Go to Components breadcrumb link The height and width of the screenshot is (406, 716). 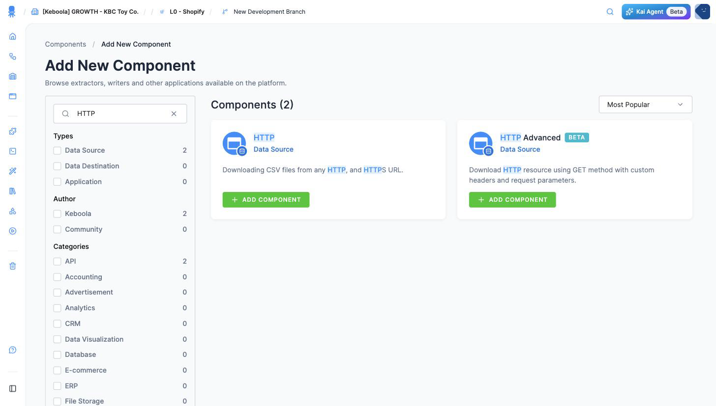(x=65, y=44)
